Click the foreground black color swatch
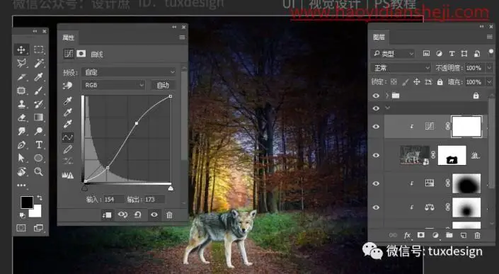Screen dimensions: 499x274 (27, 202)
